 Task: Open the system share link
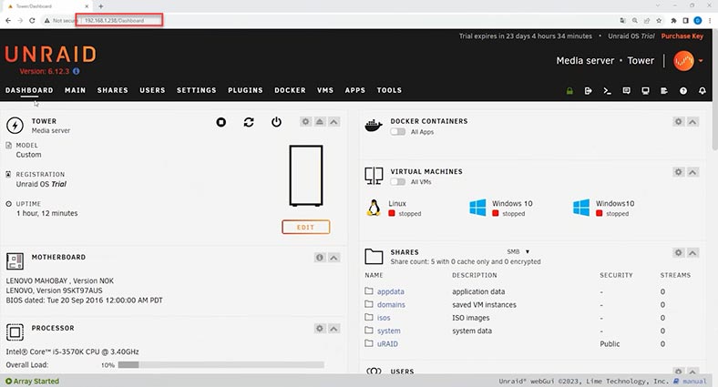pos(389,331)
